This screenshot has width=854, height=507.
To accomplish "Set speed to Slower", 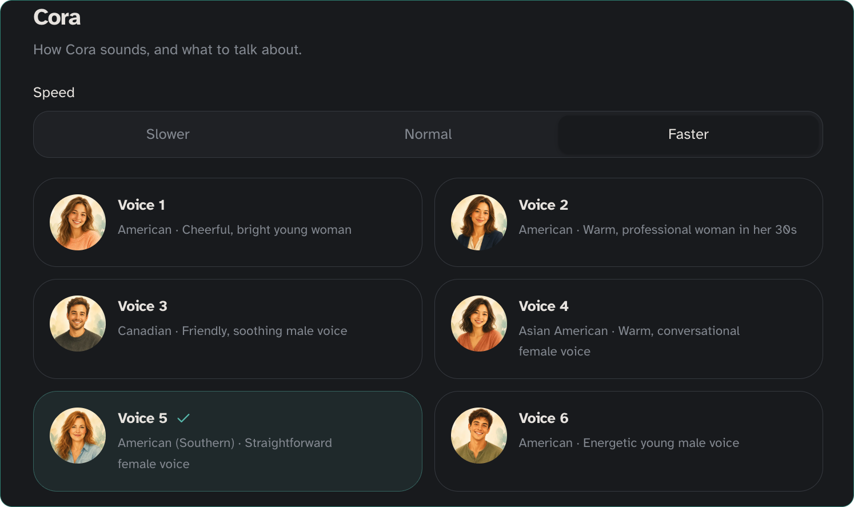I will tap(167, 134).
